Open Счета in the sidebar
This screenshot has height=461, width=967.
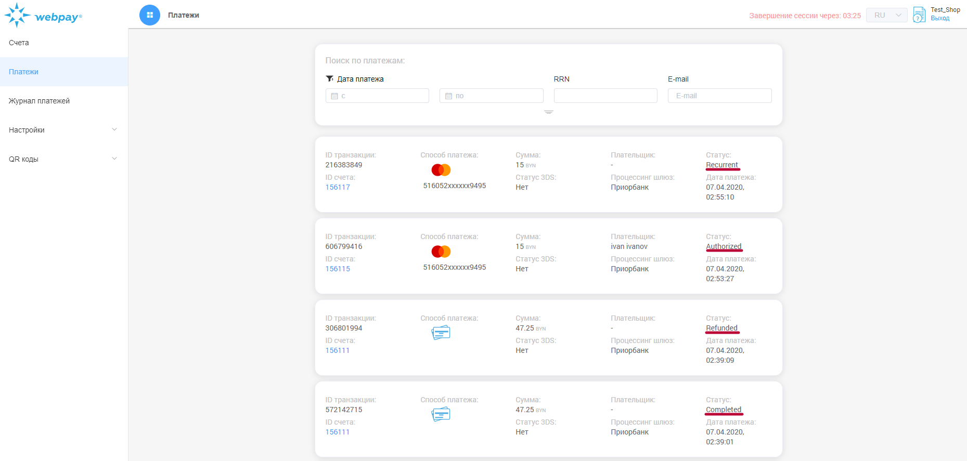(x=19, y=43)
